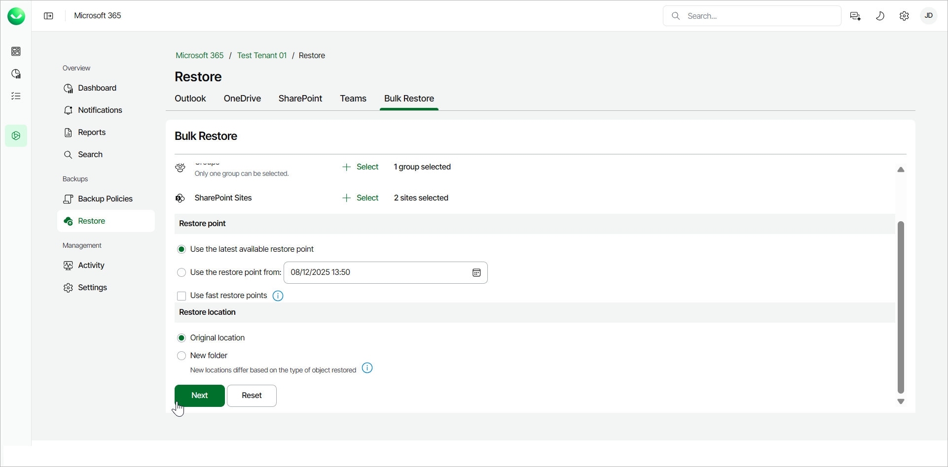Show info about new locations
The image size is (948, 467).
tap(367, 368)
